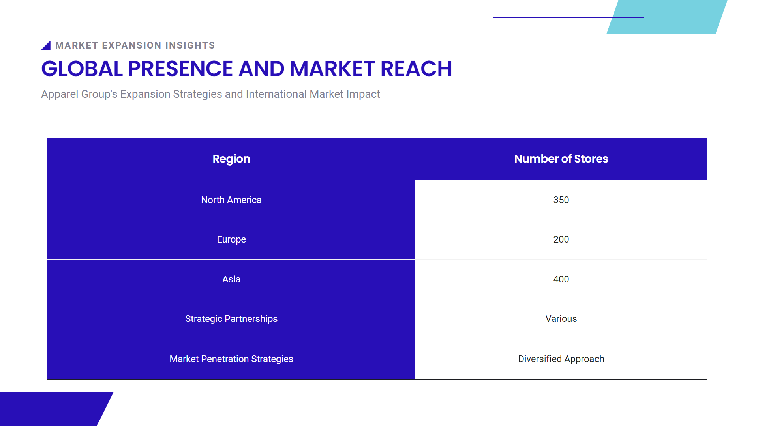This screenshot has width=758, height=426.
Task: Click the Diversified Approach value cell
Action: tap(561, 359)
